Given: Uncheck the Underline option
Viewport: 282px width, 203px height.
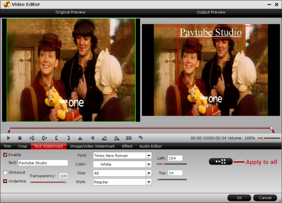Looking at the screenshot, I should pyautogui.click(x=5, y=181).
